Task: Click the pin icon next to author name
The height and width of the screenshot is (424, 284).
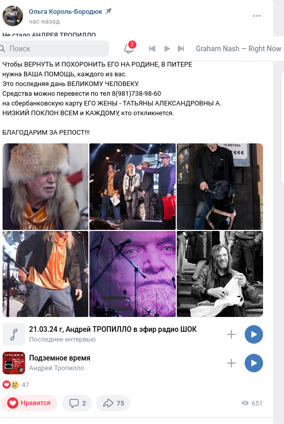Action: point(108,11)
